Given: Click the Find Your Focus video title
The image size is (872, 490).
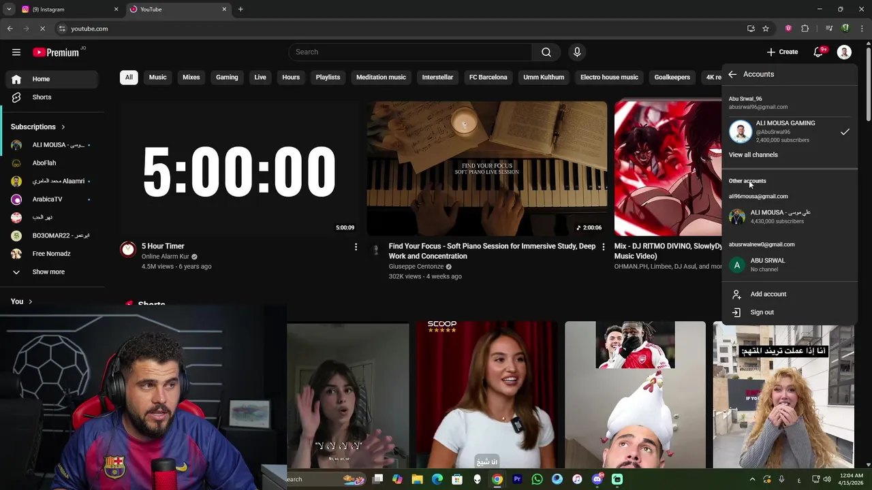Looking at the screenshot, I should (492, 251).
